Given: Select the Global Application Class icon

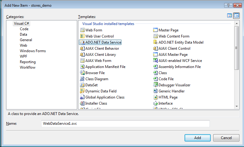Looking at the screenshot, I should tap(82, 97).
